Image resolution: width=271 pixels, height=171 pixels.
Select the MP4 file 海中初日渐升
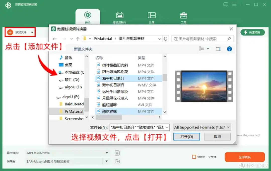(x=128, y=78)
